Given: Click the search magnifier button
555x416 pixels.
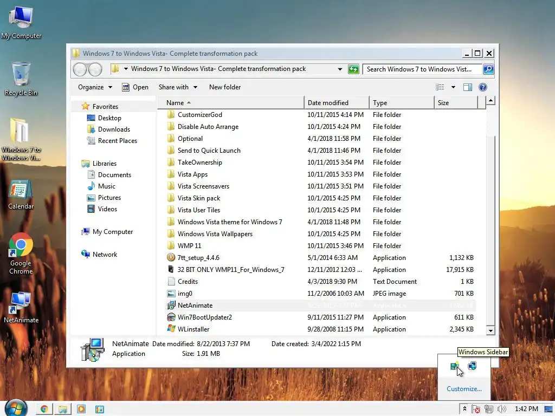Looking at the screenshot, I should point(488,69).
